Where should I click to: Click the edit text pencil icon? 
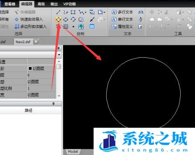[x=141, y=26]
